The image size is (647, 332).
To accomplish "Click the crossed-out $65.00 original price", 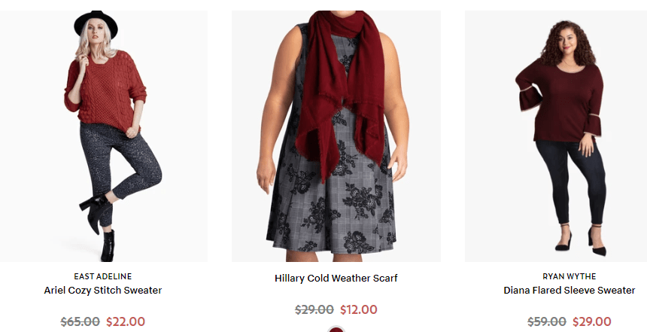I will click(80, 321).
